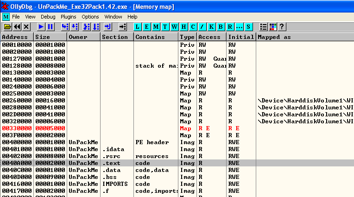Show Call stack via K button
354x197 pixels.
pyautogui.click(x=211, y=27)
